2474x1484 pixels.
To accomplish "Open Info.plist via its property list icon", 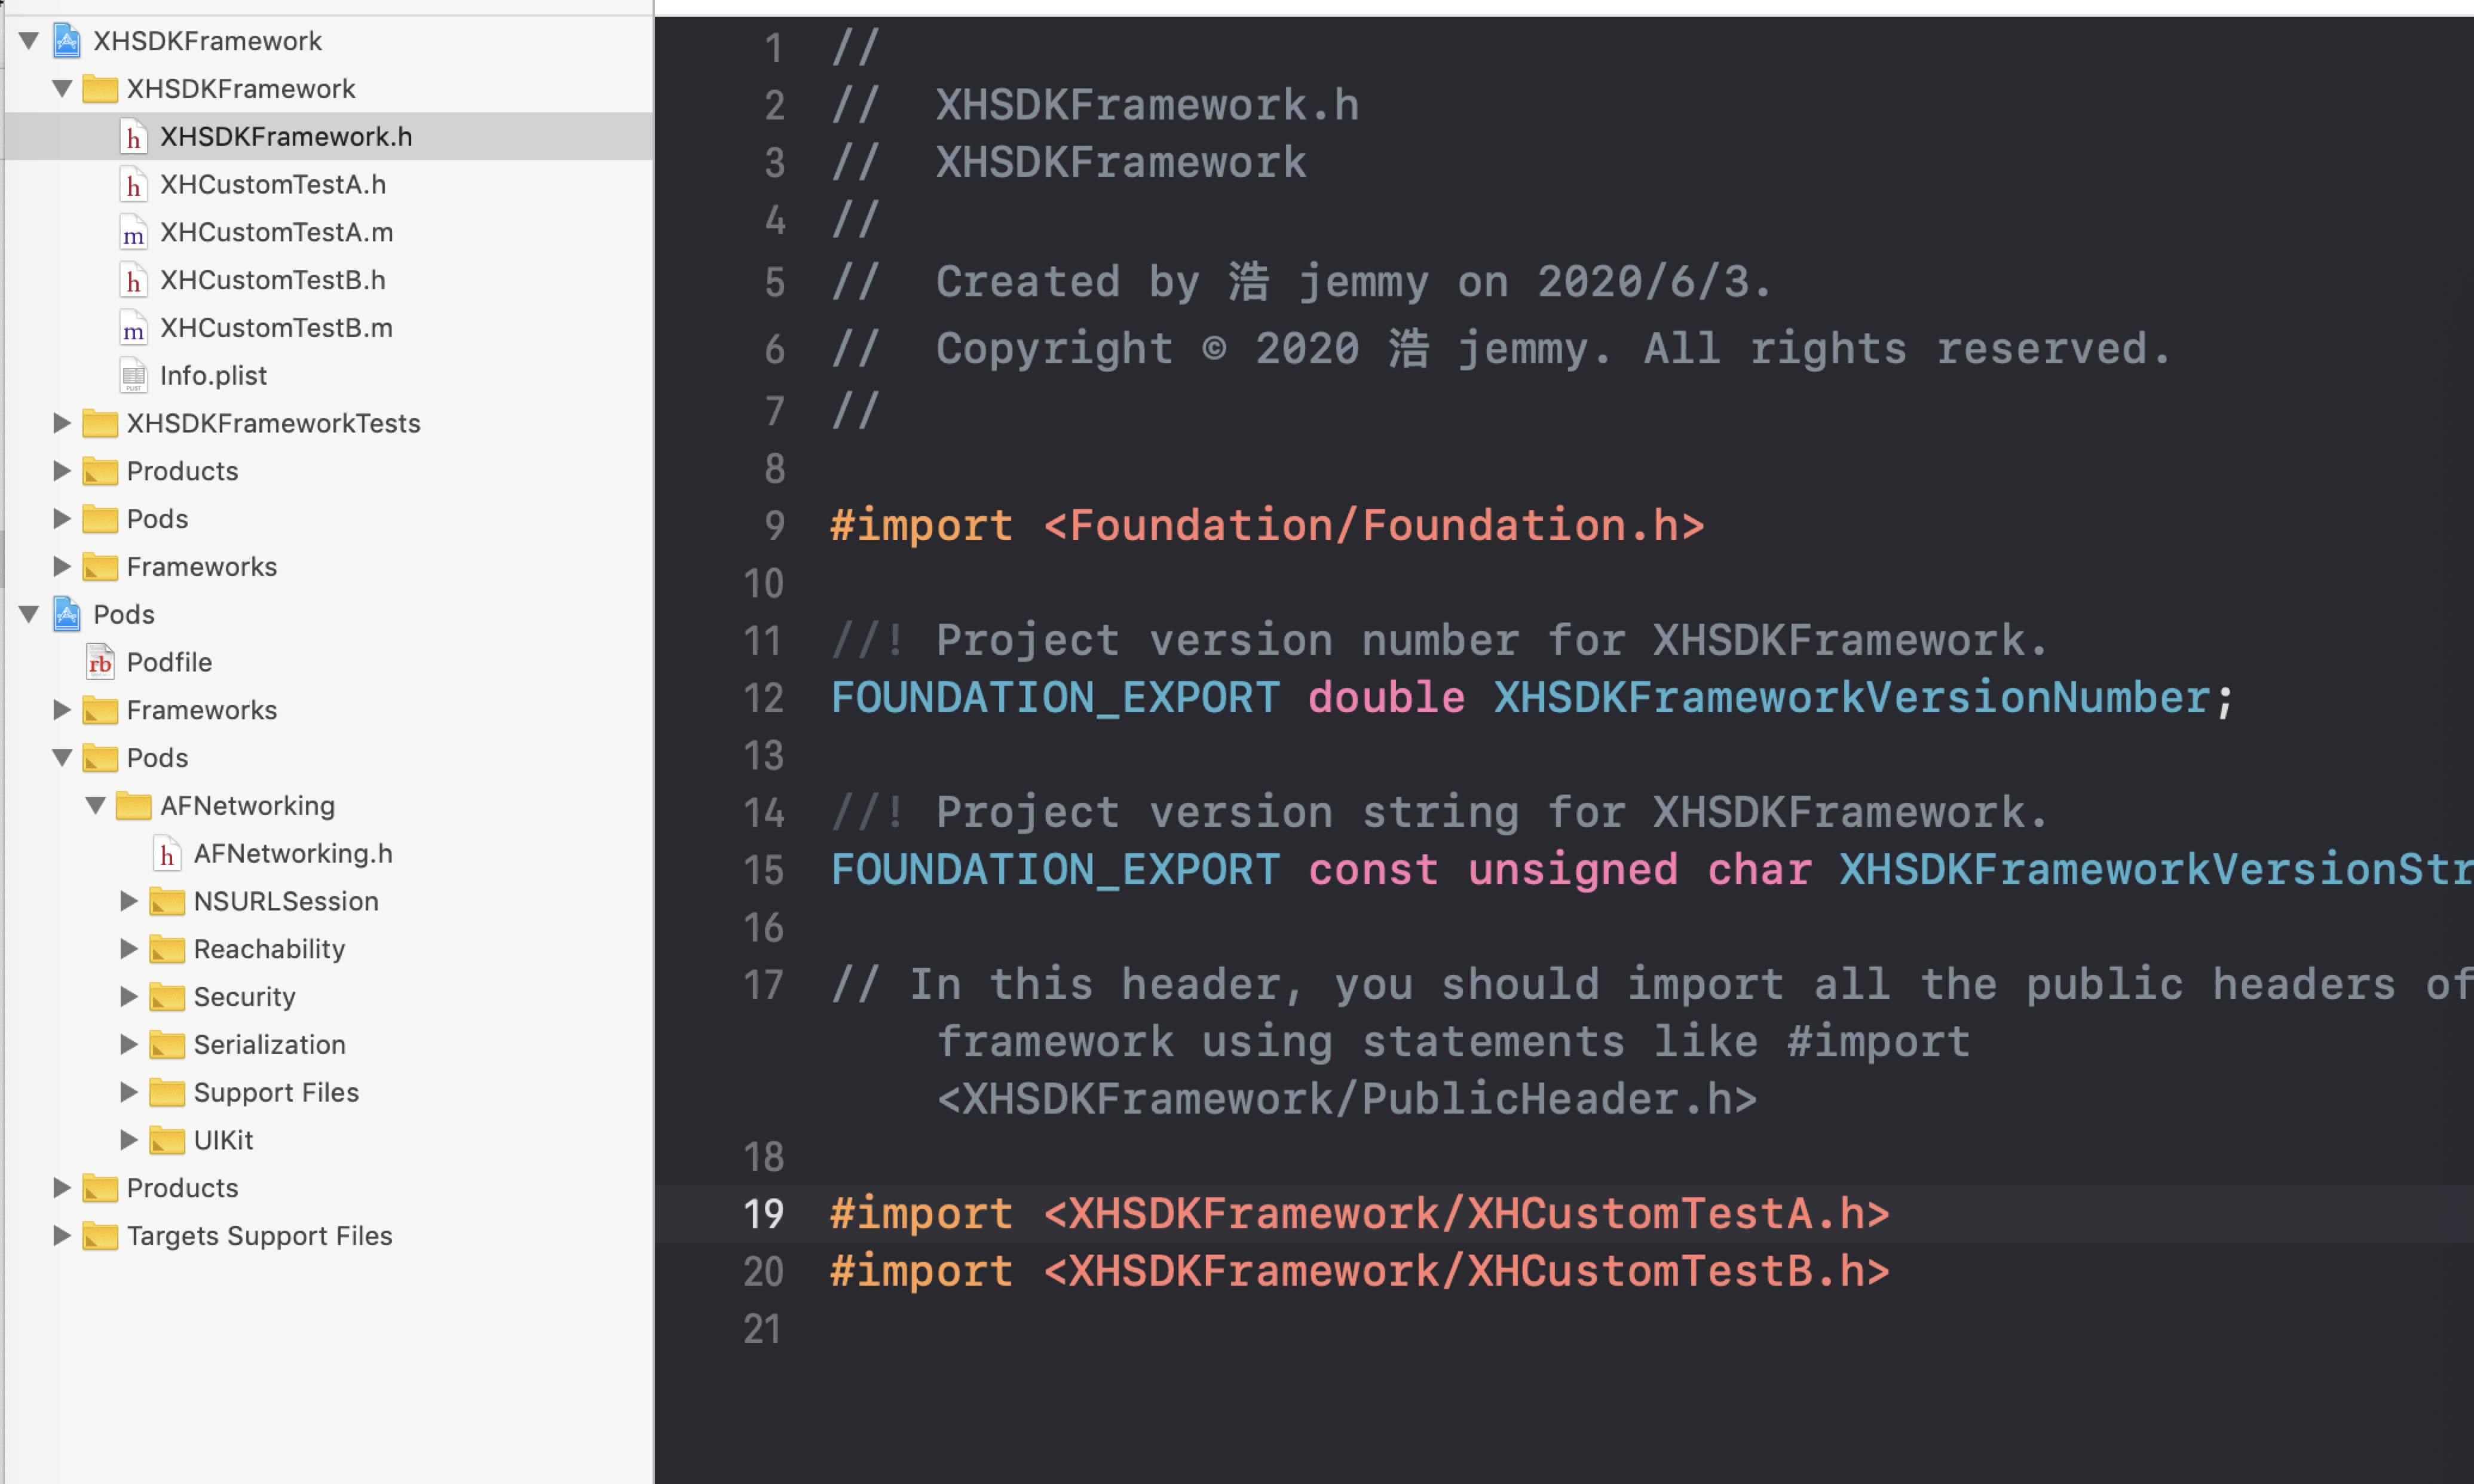I will tap(134, 375).
